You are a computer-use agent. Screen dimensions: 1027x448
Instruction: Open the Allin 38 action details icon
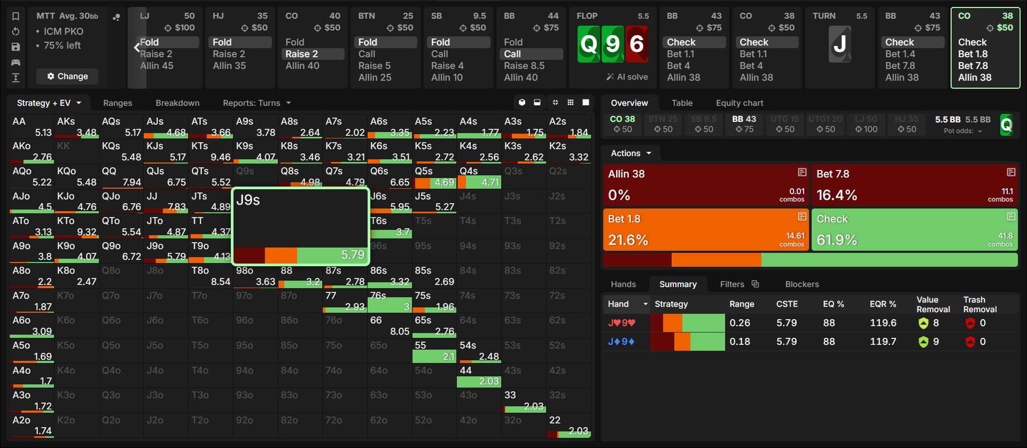802,172
